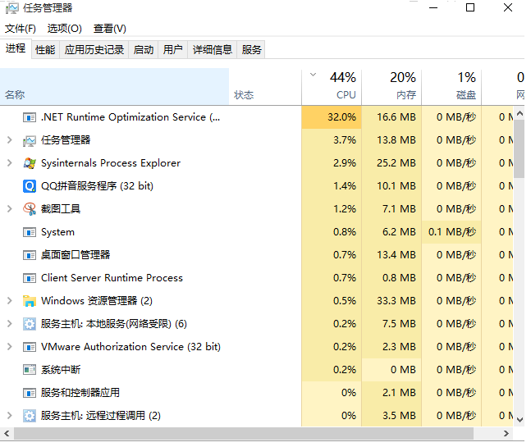The height and width of the screenshot is (447, 531).
Task: Open the 查看(V) menu
Action: [x=110, y=29]
